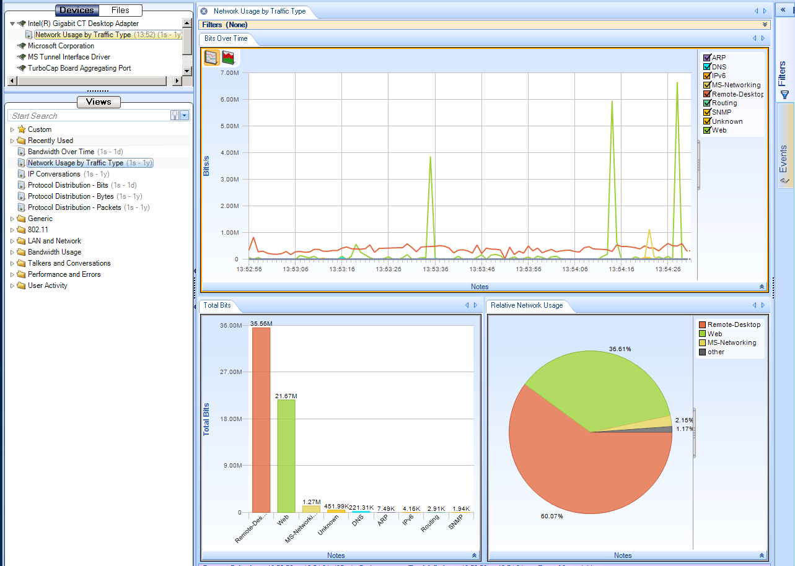Click view icon beside Protocol Distribution - Bits
795x566 pixels.
click(22, 185)
